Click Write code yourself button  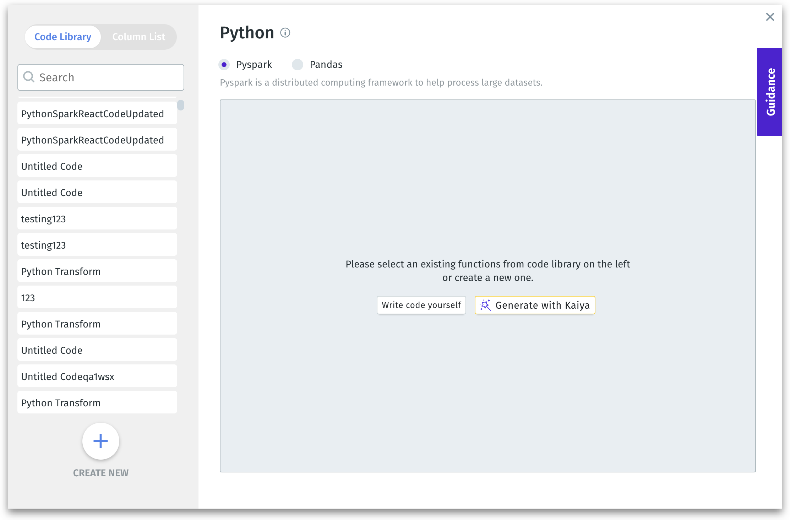421,305
